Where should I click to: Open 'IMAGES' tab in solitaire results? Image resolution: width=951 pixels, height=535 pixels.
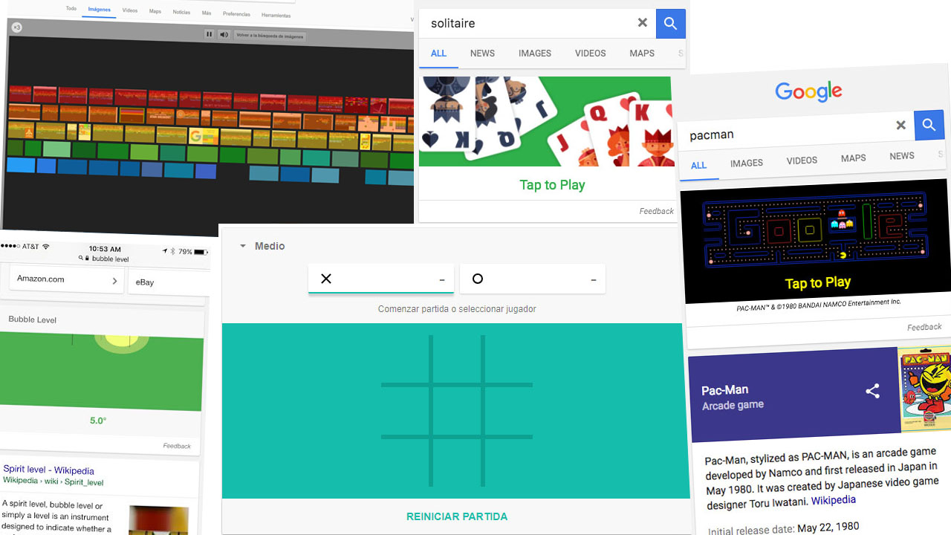coord(535,53)
